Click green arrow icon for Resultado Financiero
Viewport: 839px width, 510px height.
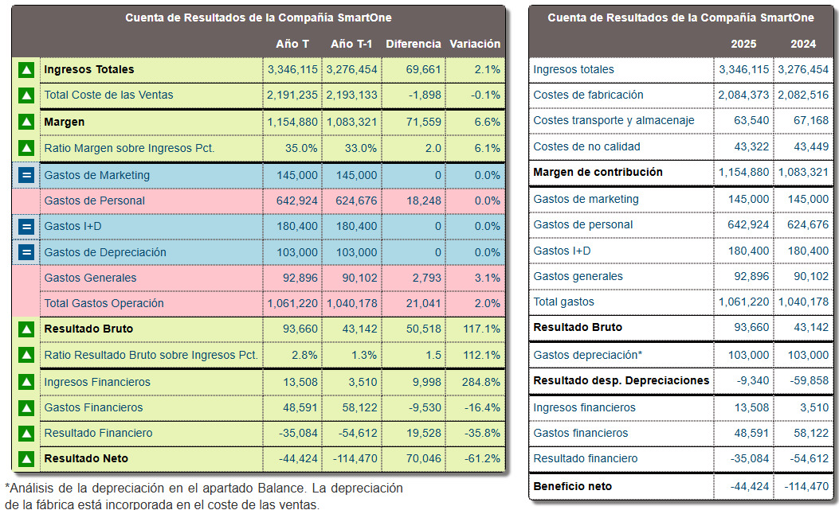(26, 433)
